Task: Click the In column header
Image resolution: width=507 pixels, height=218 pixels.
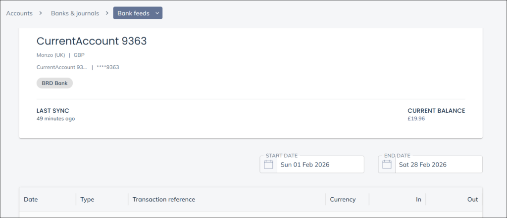Action: 418,200
